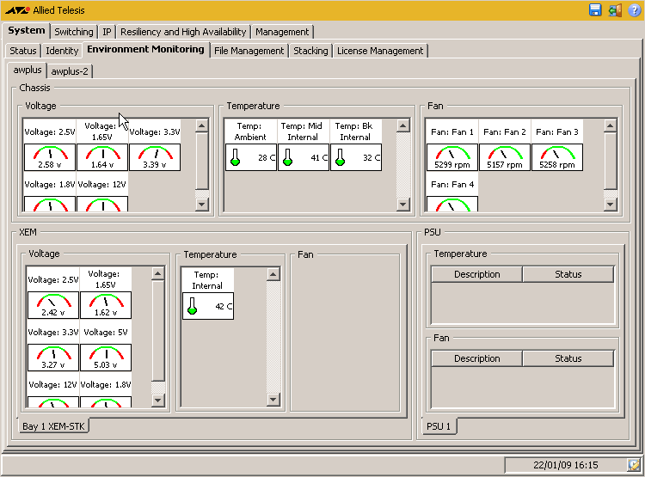Click the logout icon beside save
Screen dimensions: 645x477
(615, 10)
